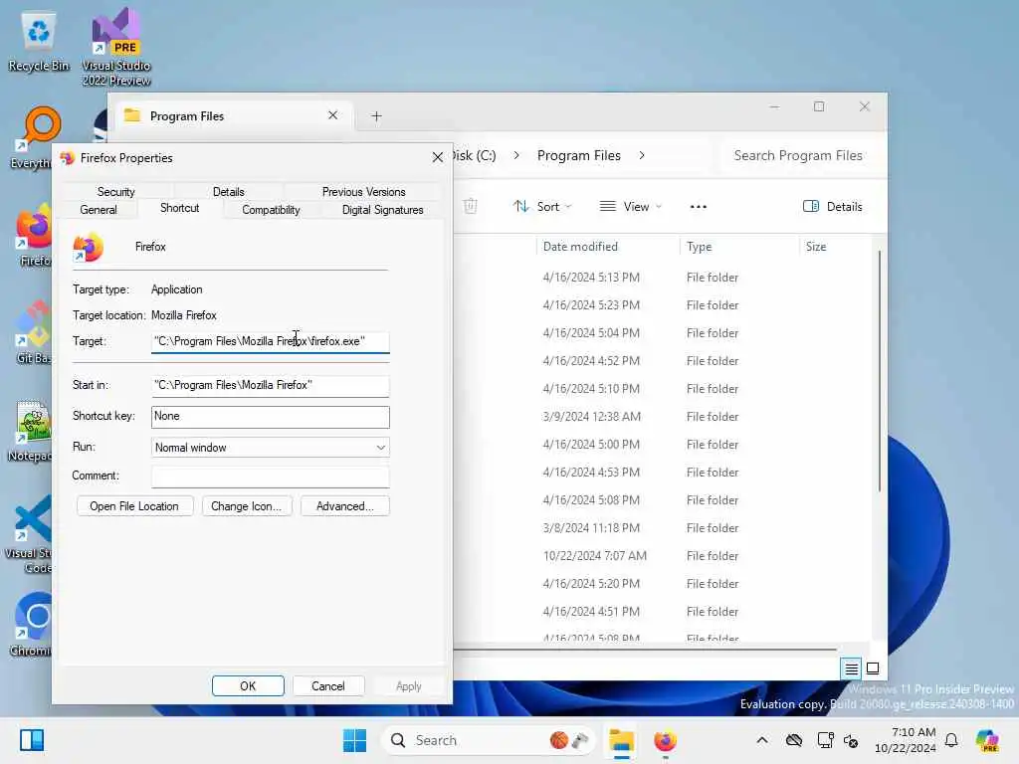Expand breadcrumb chevron after Program Files
Viewport: 1019px width, 764px height.
tap(642, 155)
